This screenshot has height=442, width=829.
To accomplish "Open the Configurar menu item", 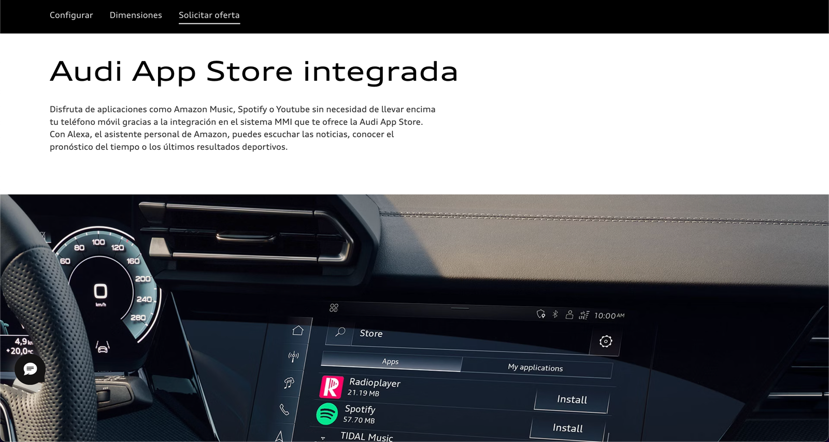I will click(71, 15).
